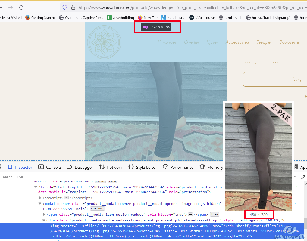
Task: Open the Kjoler menu link
Action: click(212, 42)
